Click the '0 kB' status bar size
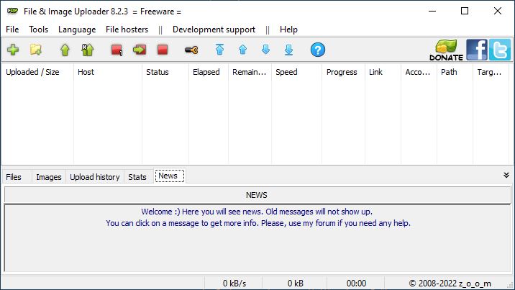Screen dimensions: 515x290 pyautogui.click(x=296, y=283)
